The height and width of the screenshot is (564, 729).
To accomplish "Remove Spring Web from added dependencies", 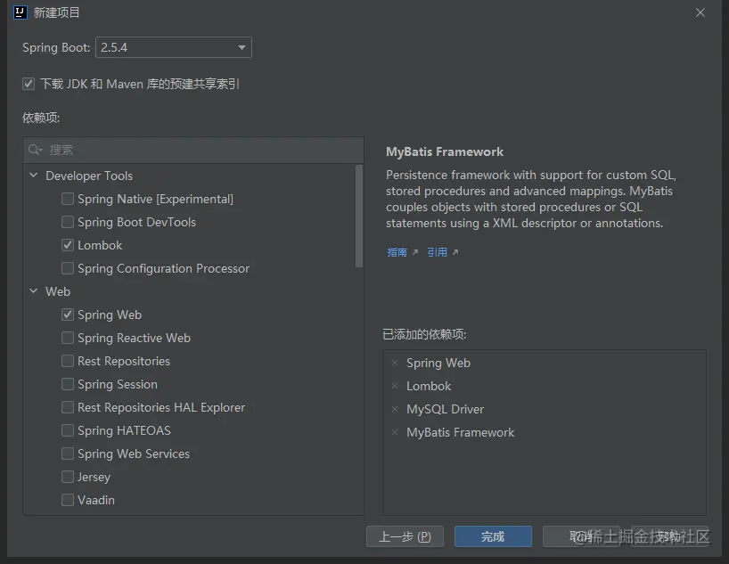I will (x=395, y=363).
